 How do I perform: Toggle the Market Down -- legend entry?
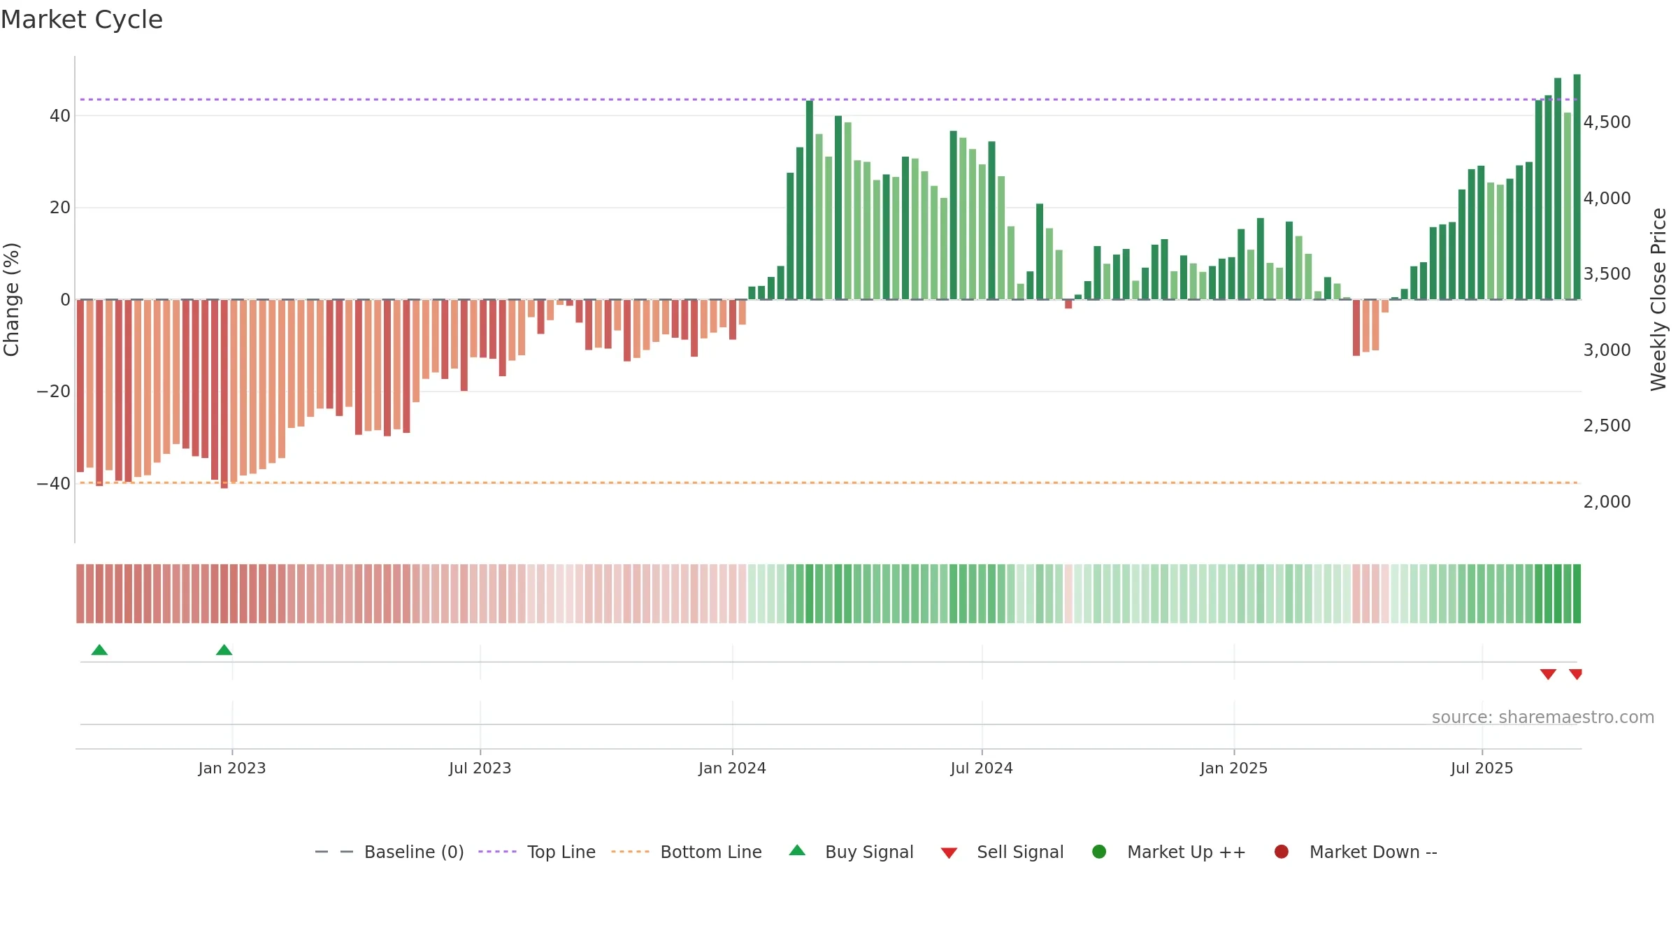coord(1356,852)
